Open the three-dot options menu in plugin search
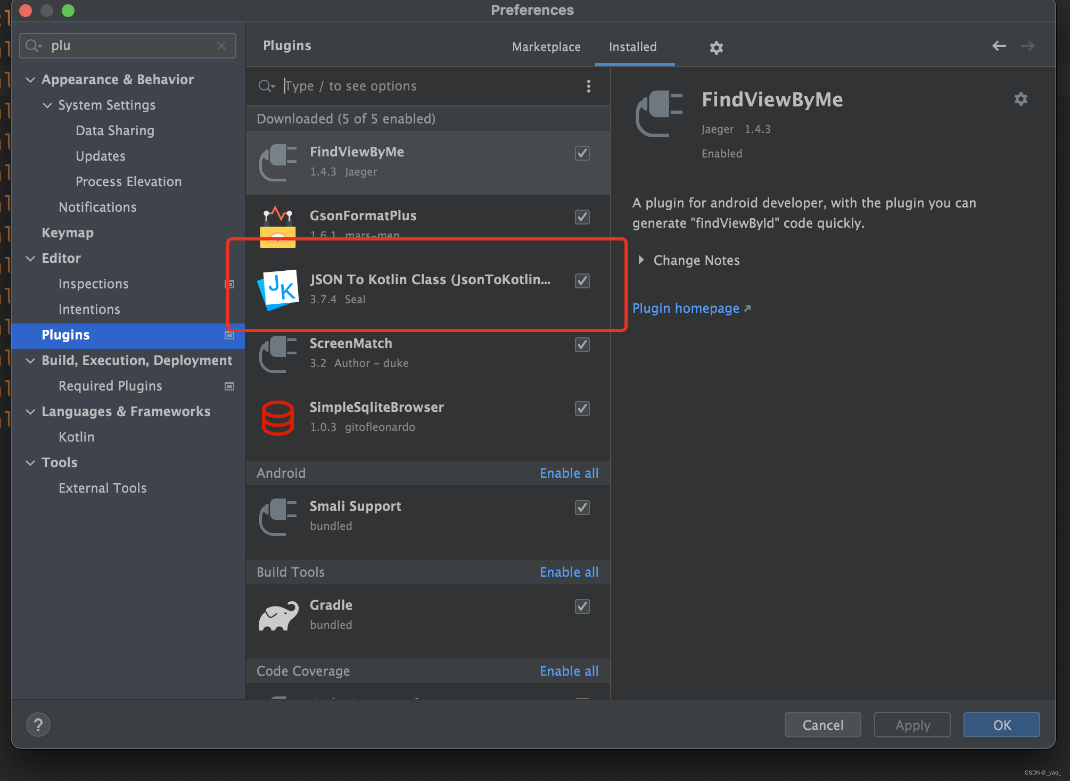Viewport: 1070px width, 781px height. pyautogui.click(x=588, y=86)
